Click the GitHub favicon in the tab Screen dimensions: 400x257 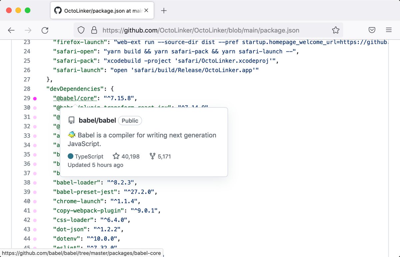[x=58, y=10]
